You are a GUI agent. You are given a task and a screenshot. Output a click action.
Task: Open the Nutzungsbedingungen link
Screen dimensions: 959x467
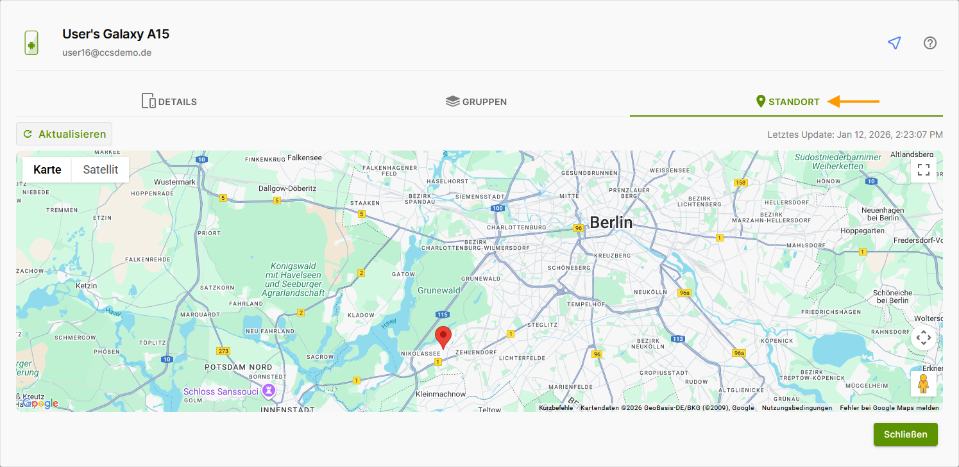[797, 407]
